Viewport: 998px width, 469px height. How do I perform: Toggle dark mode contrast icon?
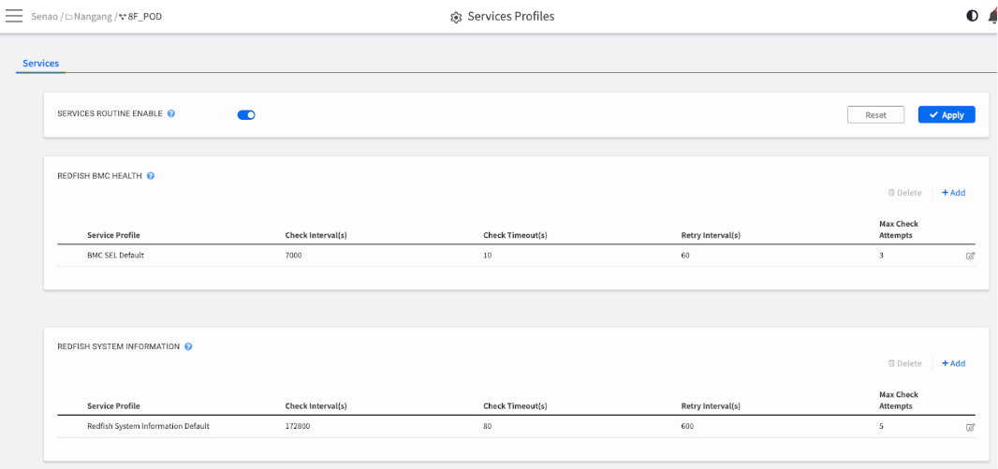coord(973,16)
